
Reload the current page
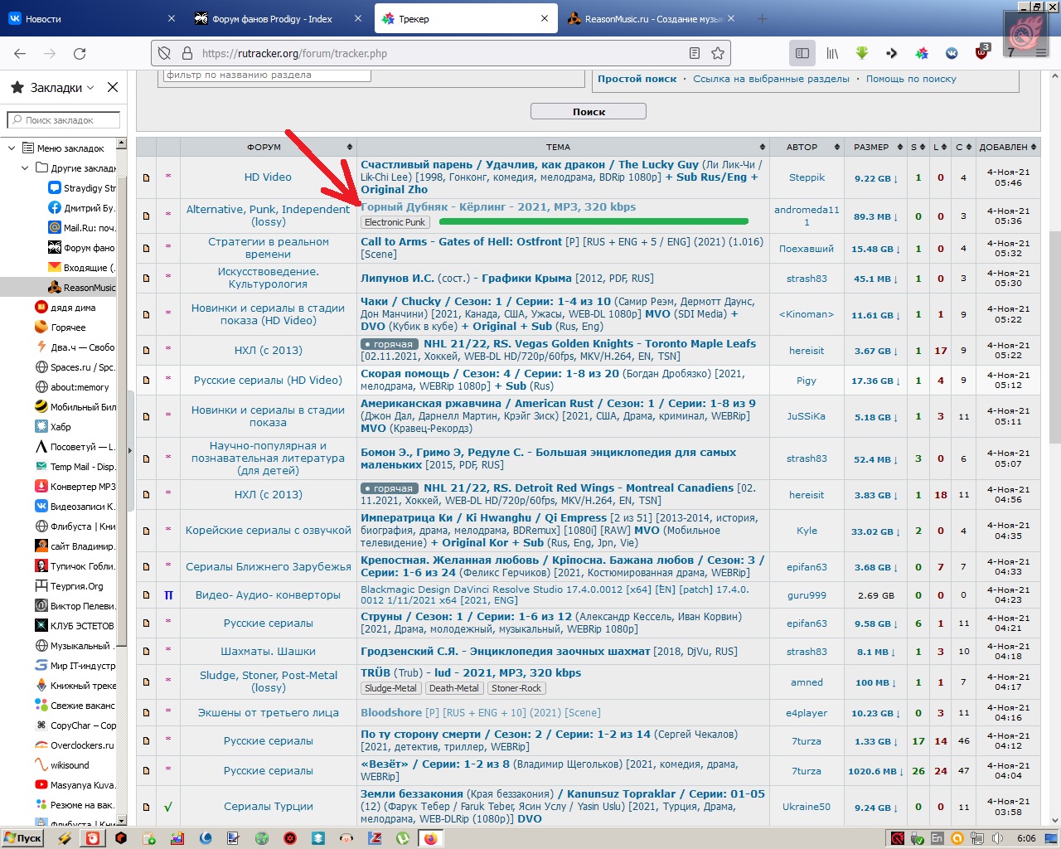click(80, 53)
